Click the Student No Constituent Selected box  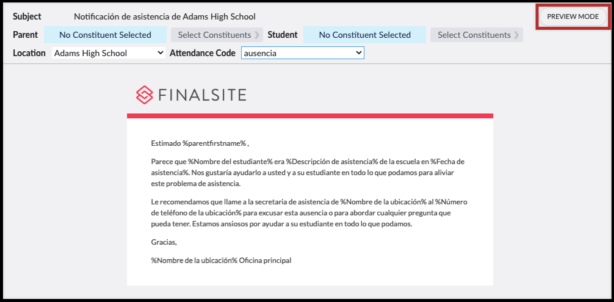pos(364,35)
